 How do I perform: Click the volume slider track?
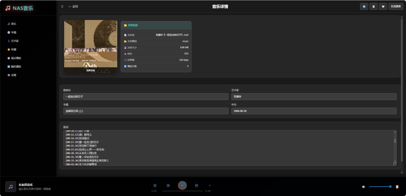pyautogui.click(x=380, y=187)
